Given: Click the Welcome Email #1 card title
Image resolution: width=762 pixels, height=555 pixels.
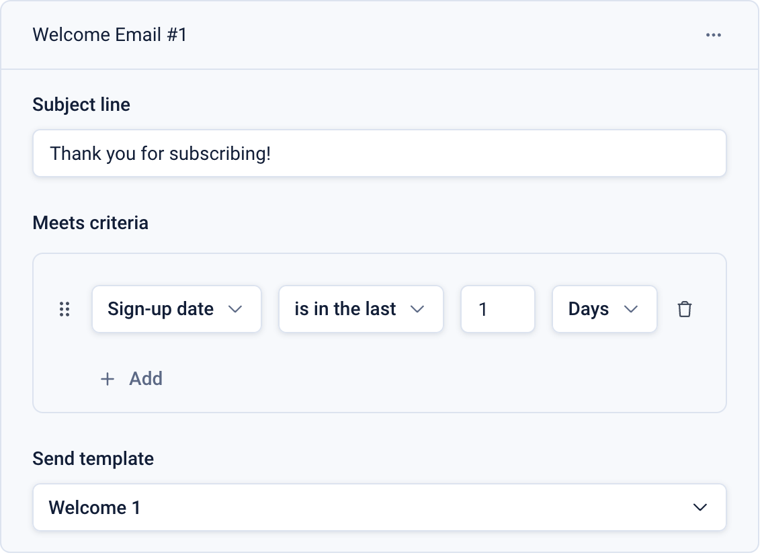Looking at the screenshot, I should click(110, 35).
